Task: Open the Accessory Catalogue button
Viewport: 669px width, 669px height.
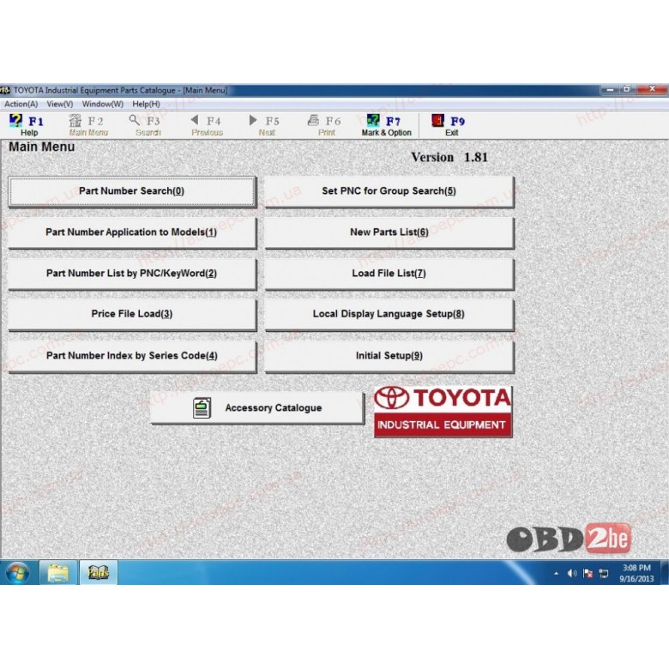Action: click(257, 408)
